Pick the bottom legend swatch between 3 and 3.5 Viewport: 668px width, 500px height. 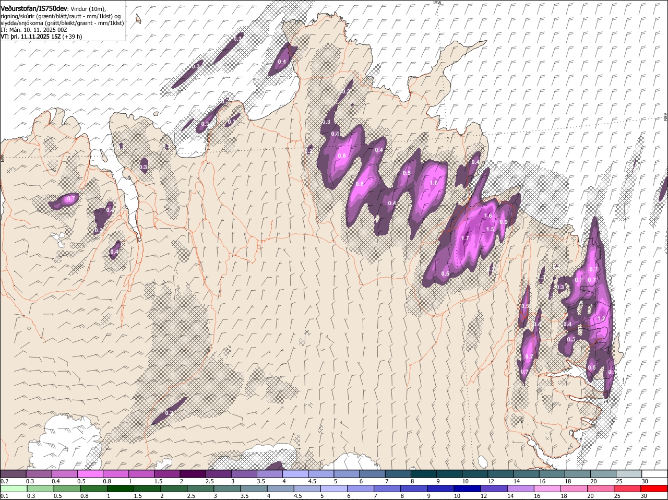point(227,489)
